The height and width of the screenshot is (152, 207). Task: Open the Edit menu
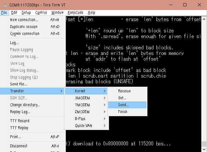click(14, 13)
